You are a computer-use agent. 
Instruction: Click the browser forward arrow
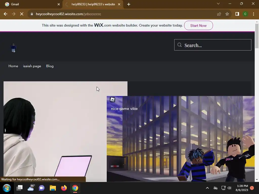coord(14,14)
